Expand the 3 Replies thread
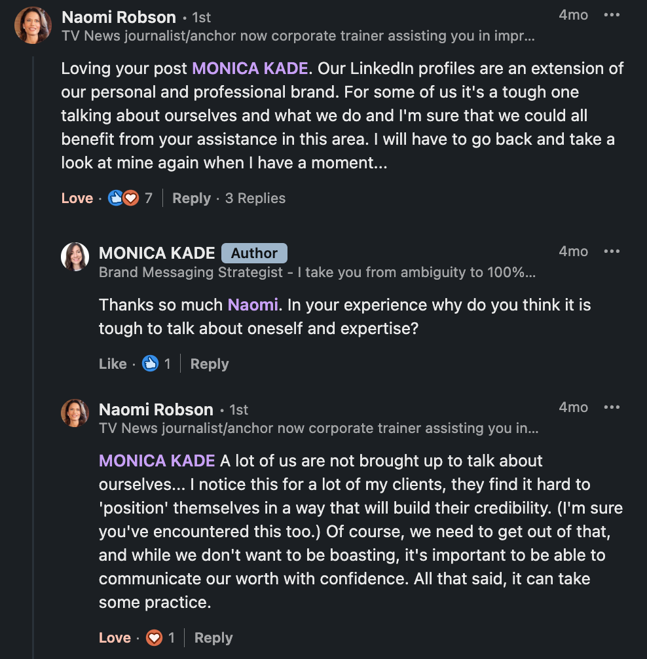 click(255, 198)
